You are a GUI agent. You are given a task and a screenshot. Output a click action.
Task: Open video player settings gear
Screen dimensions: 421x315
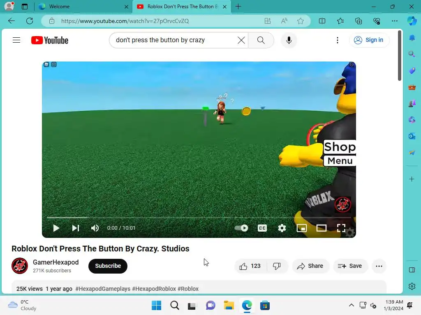tap(282, 228)
